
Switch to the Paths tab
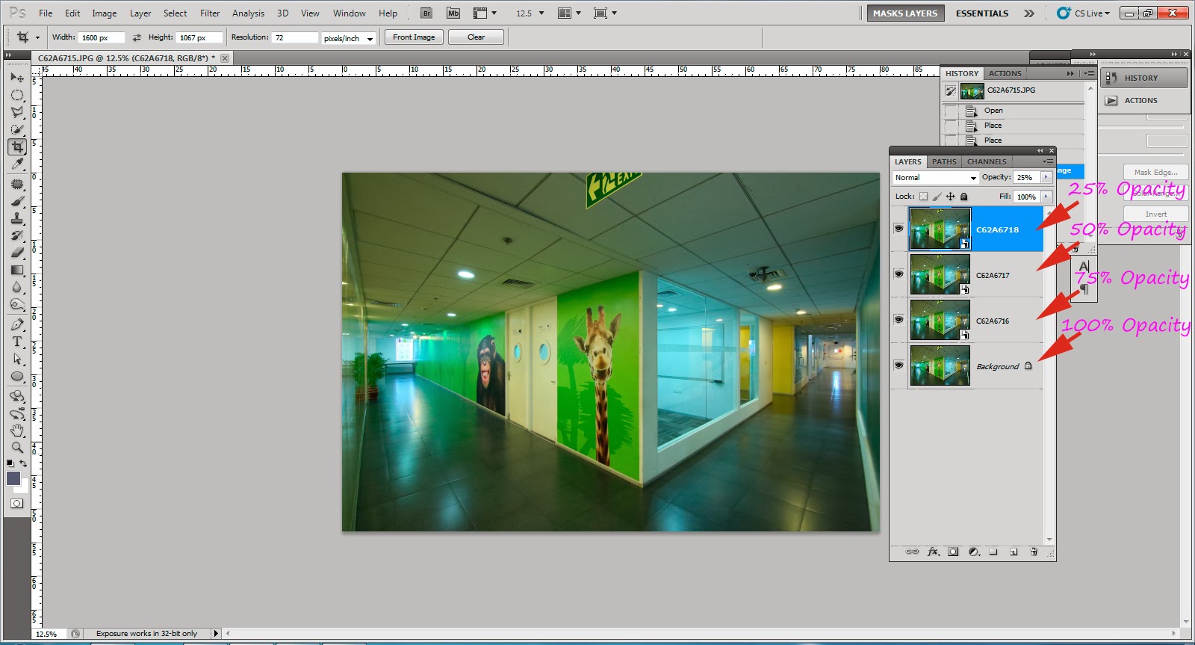944,161
